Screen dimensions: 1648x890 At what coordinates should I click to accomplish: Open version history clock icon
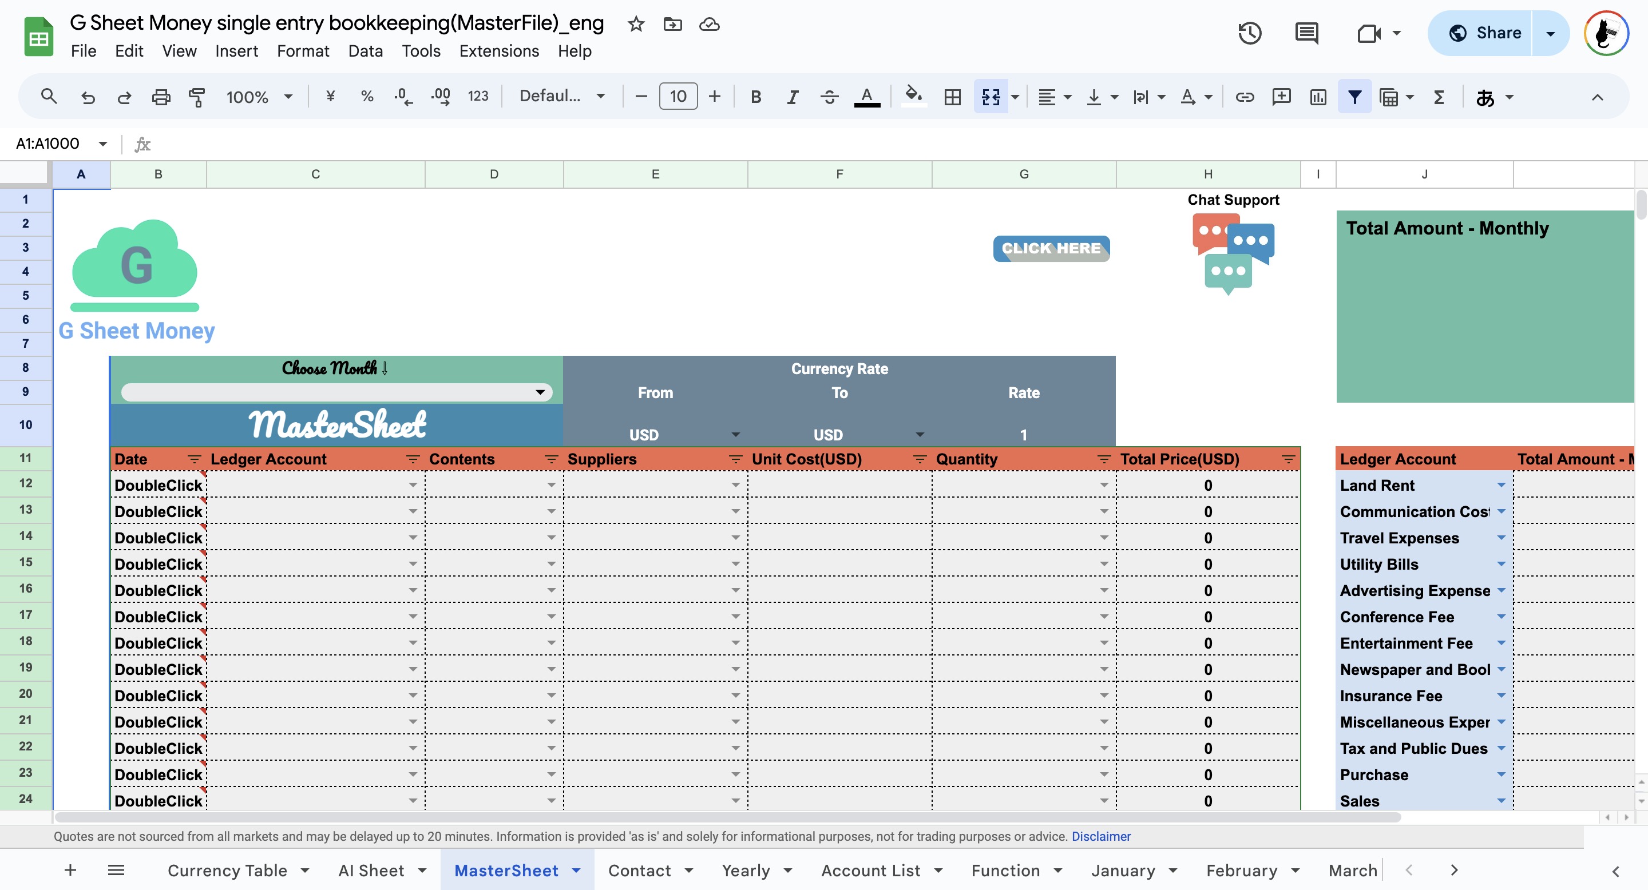pyautogui.click(x=1249, y=33)
